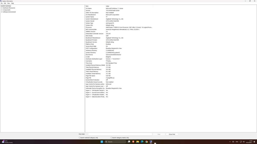Check 'Search category names only'
This screenshot has height=144, width=257.
click(x=111, y=138)
